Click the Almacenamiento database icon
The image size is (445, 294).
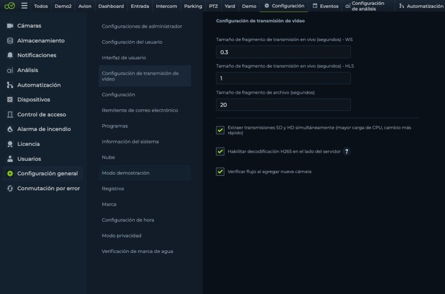pos(10,40)
